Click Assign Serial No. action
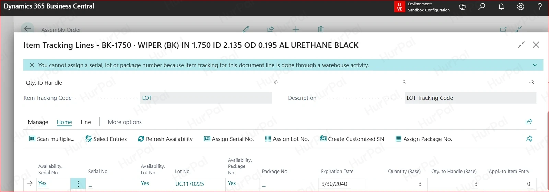This screenshot has height=192, width=549. (x=229, y=139)
